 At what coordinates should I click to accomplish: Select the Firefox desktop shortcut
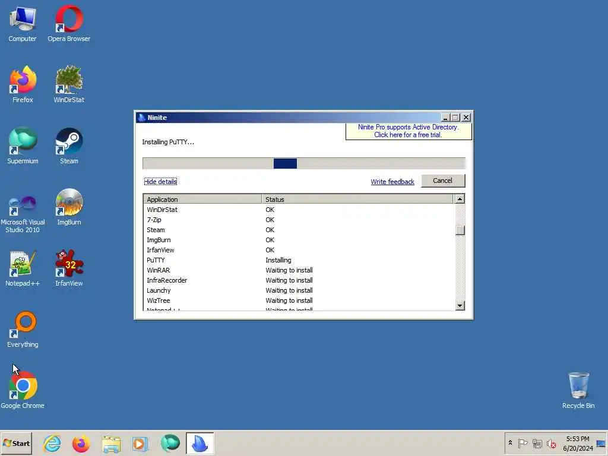23,85
